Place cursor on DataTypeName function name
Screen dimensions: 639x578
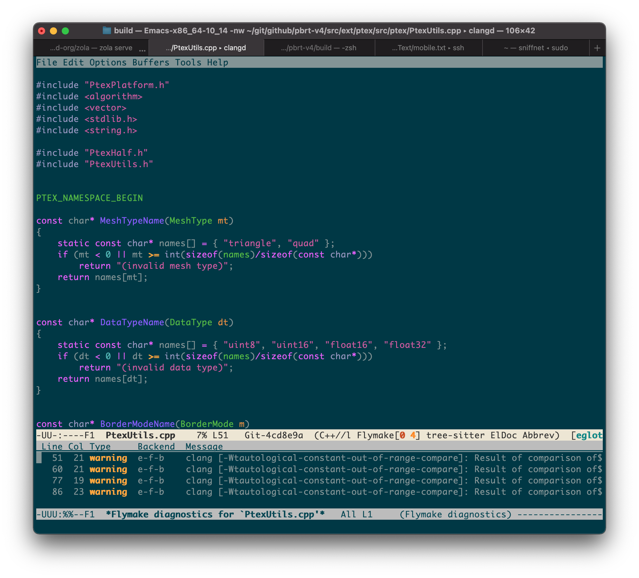point(132,322)
